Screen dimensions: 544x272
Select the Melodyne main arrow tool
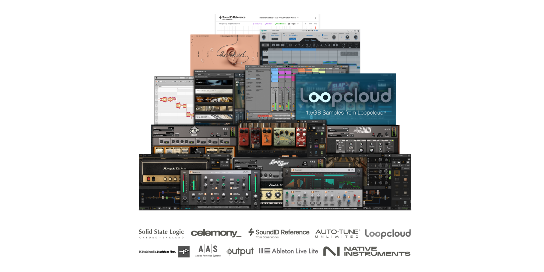[161, 81]
